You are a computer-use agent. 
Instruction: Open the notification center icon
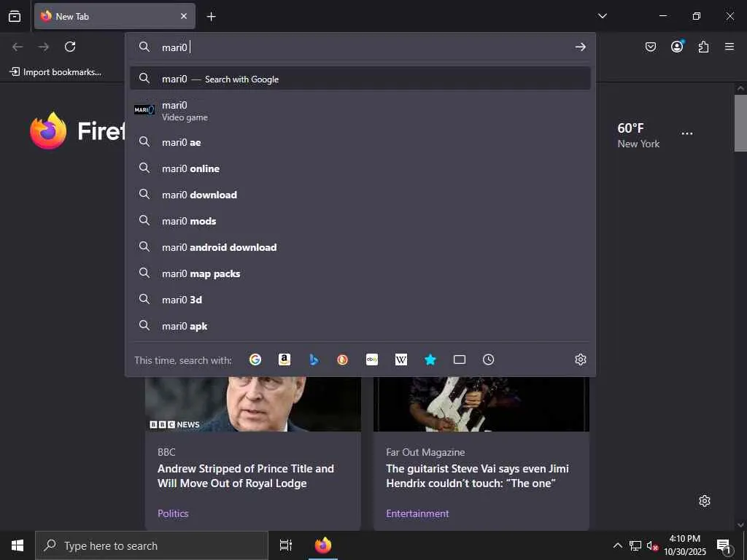click(723, 545)
